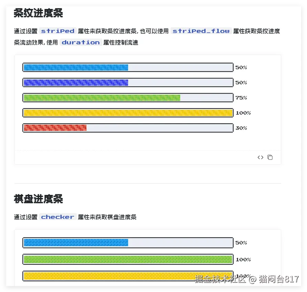Toggle the blue striped 50% progress bar
This screenshot has height=292, width=307.
[x=75, y=67]
